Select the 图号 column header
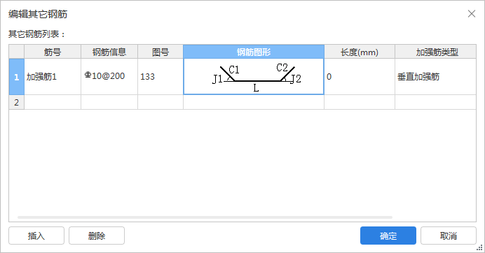485x253 pixels. 160,52
